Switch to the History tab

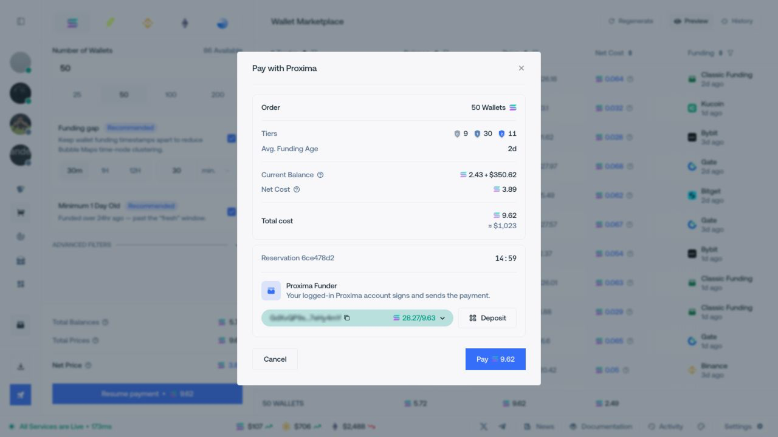[737, 21]
